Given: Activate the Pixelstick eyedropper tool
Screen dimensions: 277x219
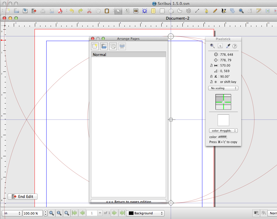Looking at the screenshot, I should [x=228, y=46].
